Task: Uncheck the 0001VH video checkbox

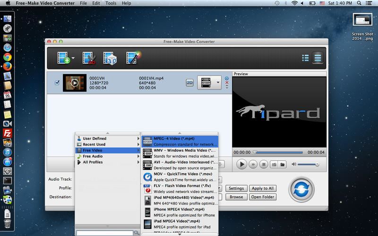Action: coord(57,83)
